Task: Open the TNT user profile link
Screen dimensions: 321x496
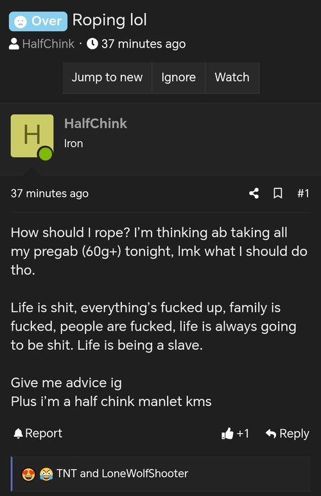Action: click(x=67, y=473)
